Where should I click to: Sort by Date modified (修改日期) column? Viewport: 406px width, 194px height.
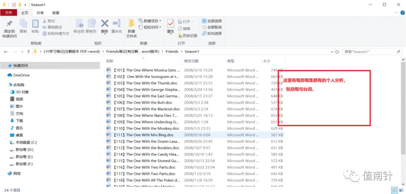191,61
